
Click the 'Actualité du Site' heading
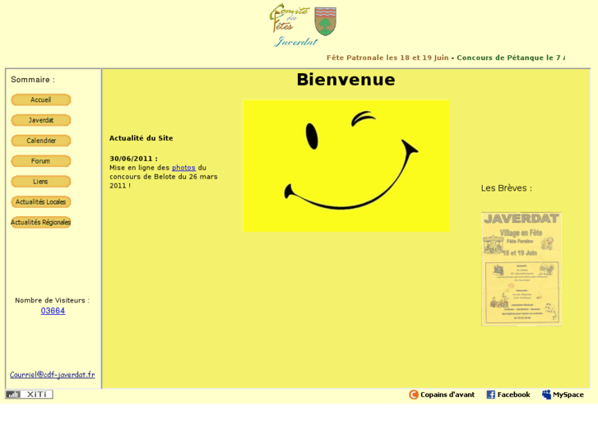tap(141, 138)
